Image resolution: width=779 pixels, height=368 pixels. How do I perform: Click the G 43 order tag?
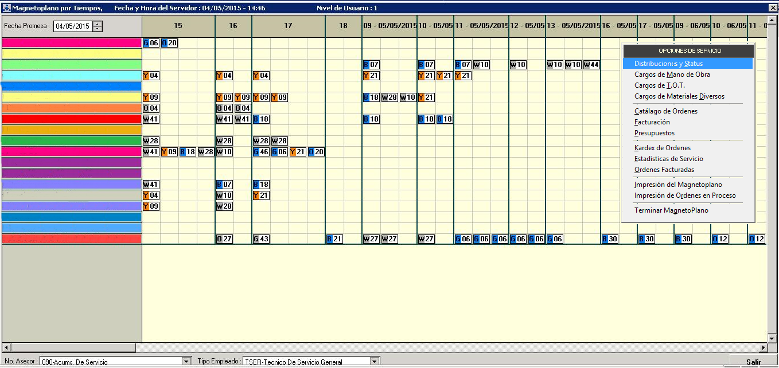coord(261,239)
